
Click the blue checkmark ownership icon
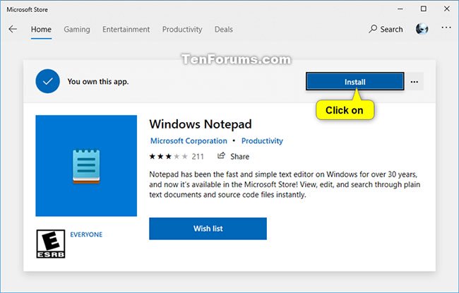(48, 81)
